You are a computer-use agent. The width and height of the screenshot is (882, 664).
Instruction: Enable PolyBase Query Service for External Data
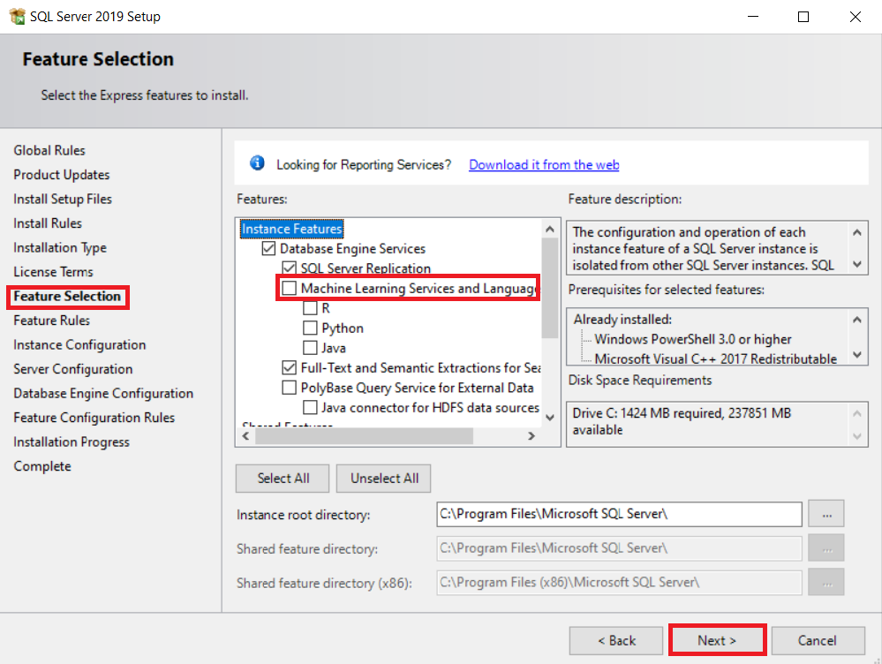[289, 388]
